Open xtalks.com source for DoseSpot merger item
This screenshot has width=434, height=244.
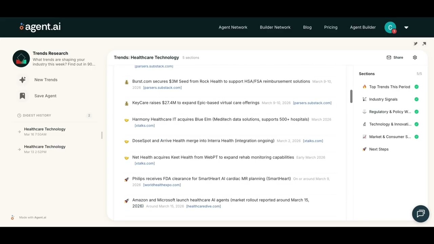[x=313, y=141]
